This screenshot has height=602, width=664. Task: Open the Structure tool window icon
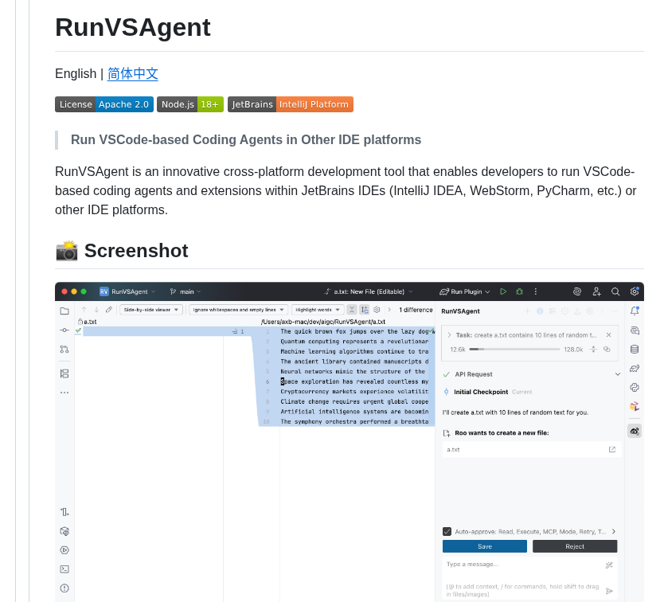point(64,373)
